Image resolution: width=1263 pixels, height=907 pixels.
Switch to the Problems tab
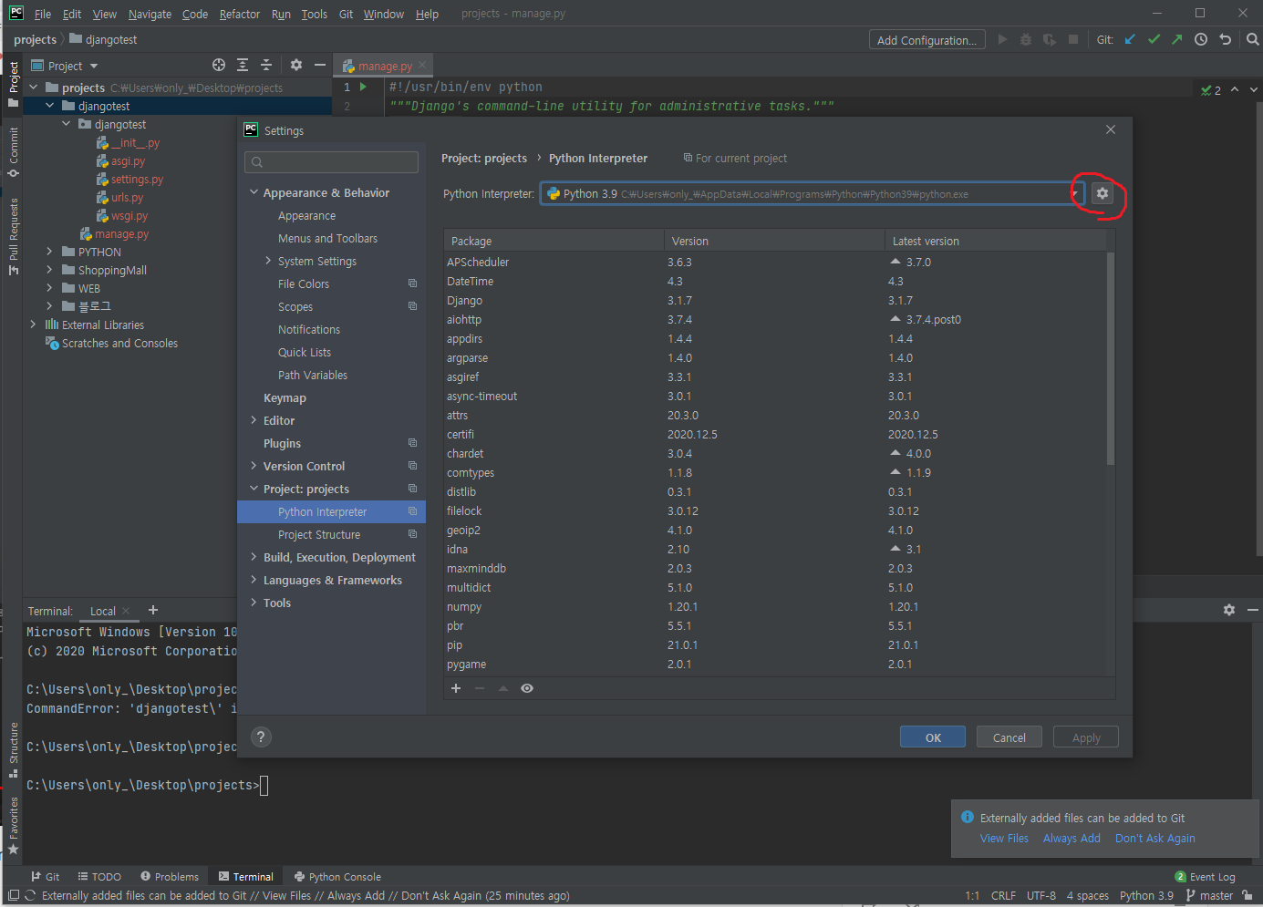point(170,877)
